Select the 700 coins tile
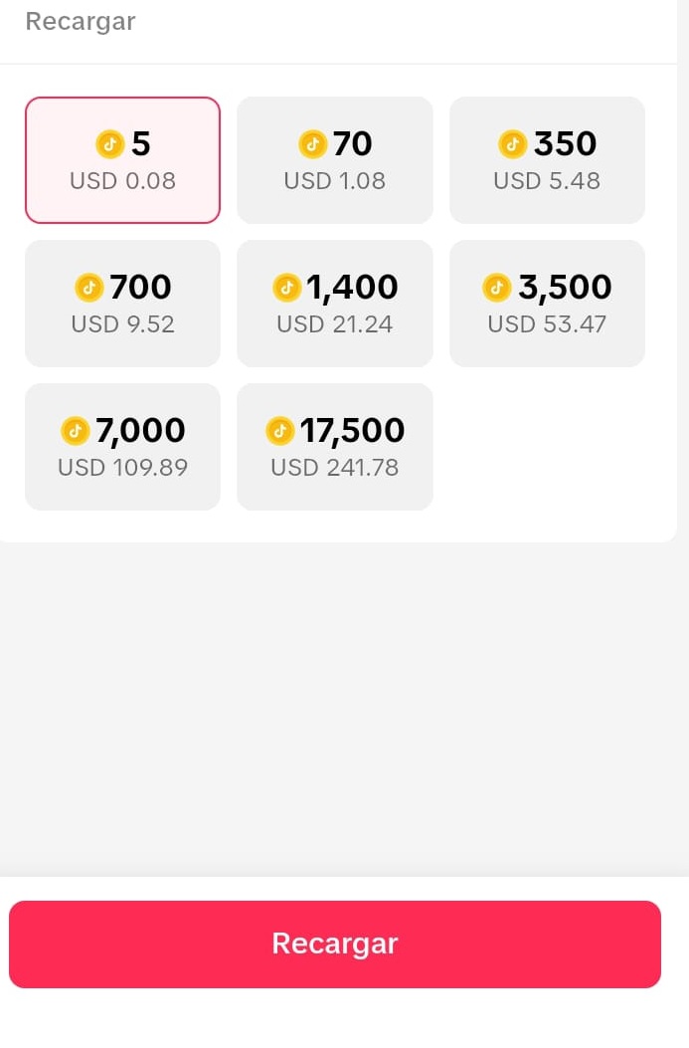Screen dimensions: 689x1048 [x=122, y=303]
